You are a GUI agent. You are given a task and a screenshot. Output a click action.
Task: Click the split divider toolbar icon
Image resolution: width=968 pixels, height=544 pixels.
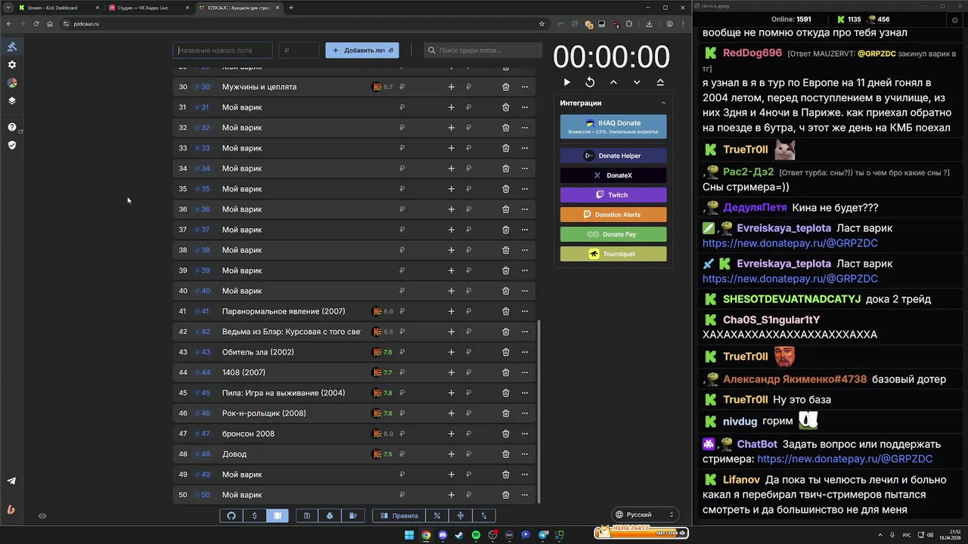click(461, 515)
